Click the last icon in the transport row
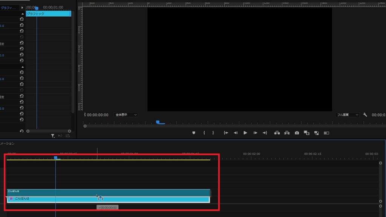 [x=326, y=133]
